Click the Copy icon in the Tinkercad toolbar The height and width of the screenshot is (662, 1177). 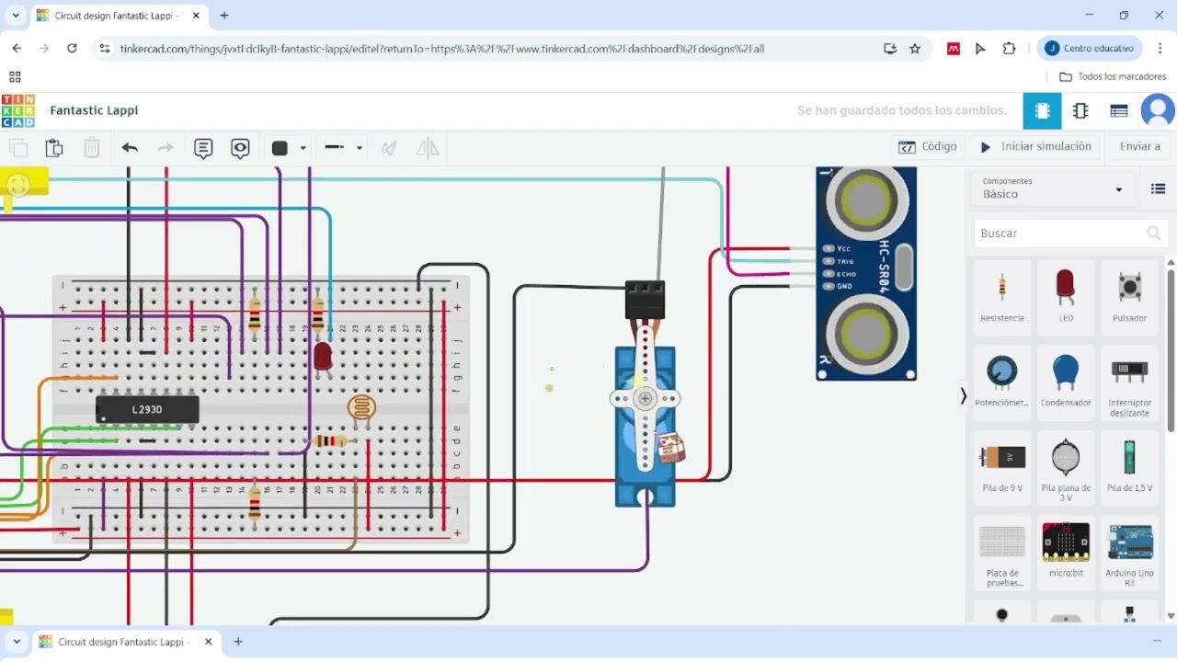[17, 148]
